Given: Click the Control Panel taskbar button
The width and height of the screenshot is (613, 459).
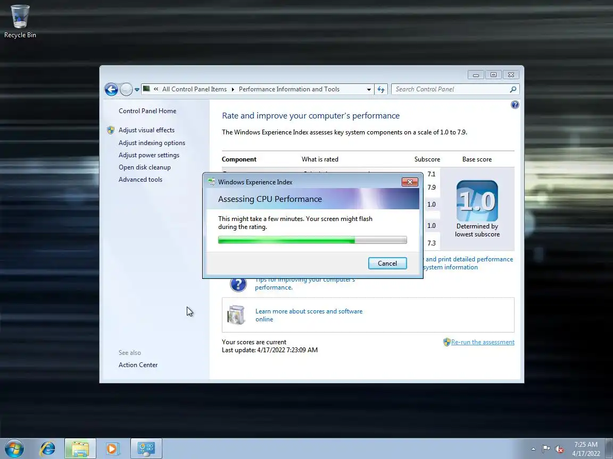Looking at the screenshot, I should coord(146,449).
